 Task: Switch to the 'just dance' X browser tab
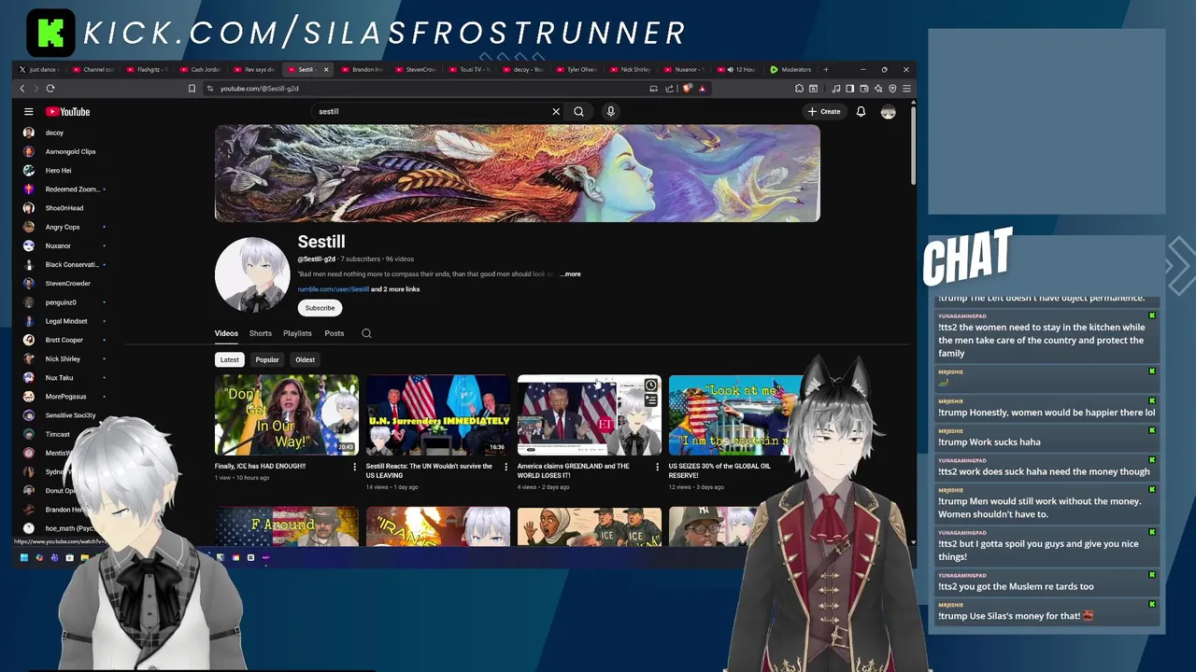(40, 69)
